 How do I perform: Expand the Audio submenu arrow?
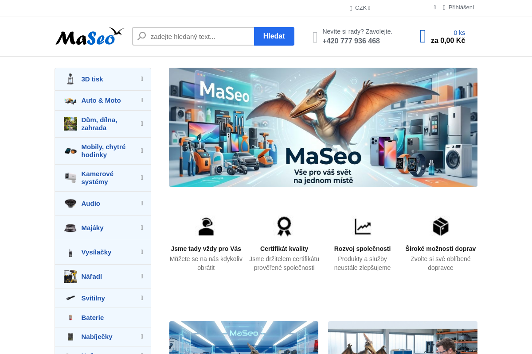pyautogui.click(x=142, y=203)
